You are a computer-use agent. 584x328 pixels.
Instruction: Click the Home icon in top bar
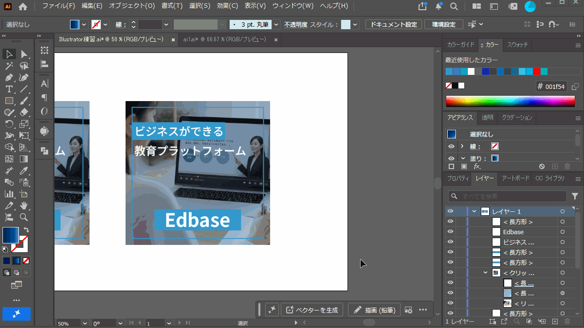[x=23, y=7]
